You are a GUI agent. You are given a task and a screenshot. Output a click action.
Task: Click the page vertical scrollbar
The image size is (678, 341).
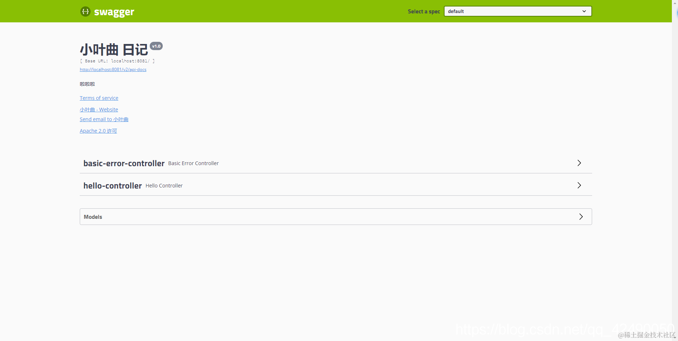[675, 170]
